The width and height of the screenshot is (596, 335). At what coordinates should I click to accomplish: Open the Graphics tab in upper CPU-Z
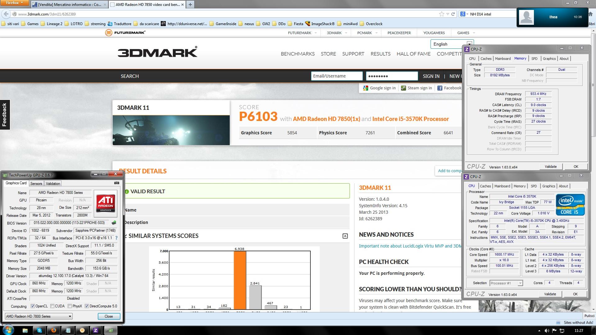549,59
